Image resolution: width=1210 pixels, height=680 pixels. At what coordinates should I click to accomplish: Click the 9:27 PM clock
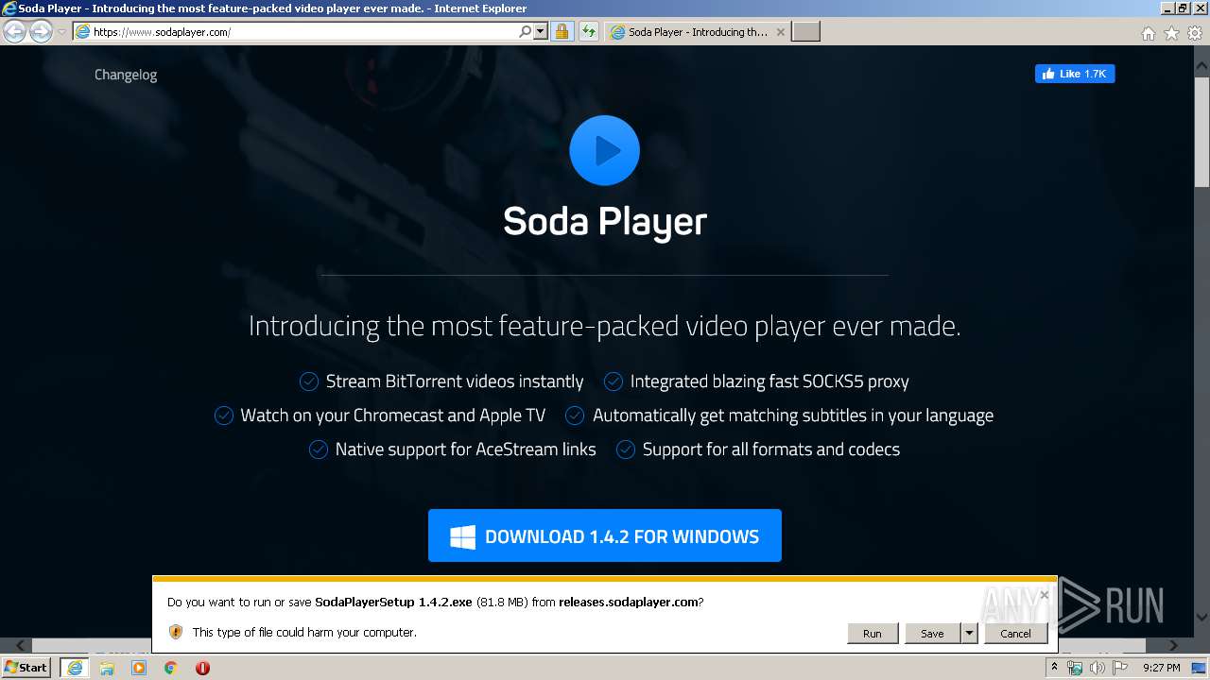(x=1162, y=668)
